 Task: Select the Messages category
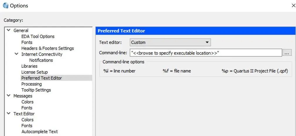point(23,96)
